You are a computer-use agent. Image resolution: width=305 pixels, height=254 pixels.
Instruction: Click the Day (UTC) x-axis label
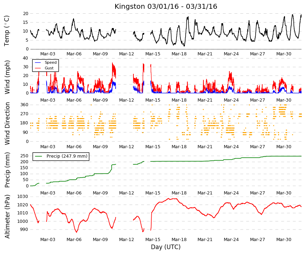pos(166,247)
